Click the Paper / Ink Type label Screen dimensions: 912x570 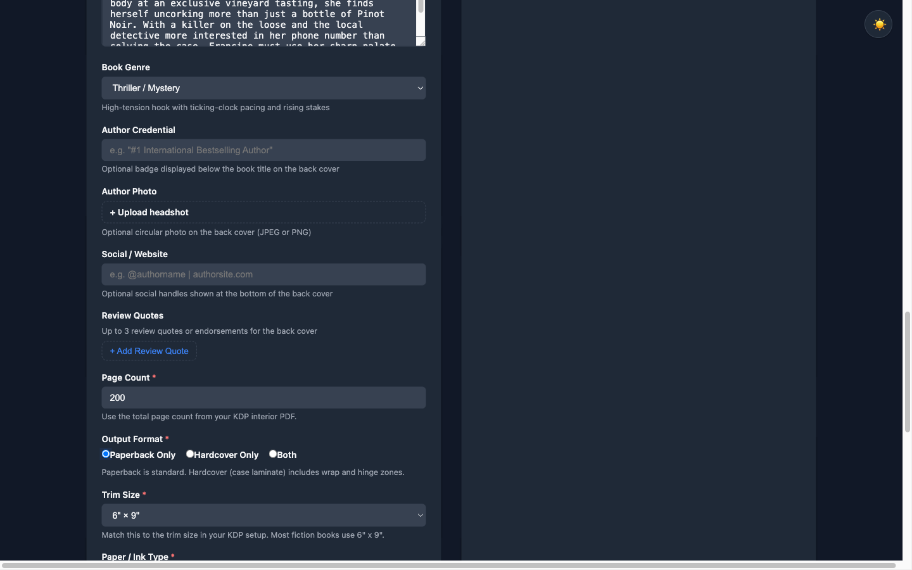[x=135, y=557]
